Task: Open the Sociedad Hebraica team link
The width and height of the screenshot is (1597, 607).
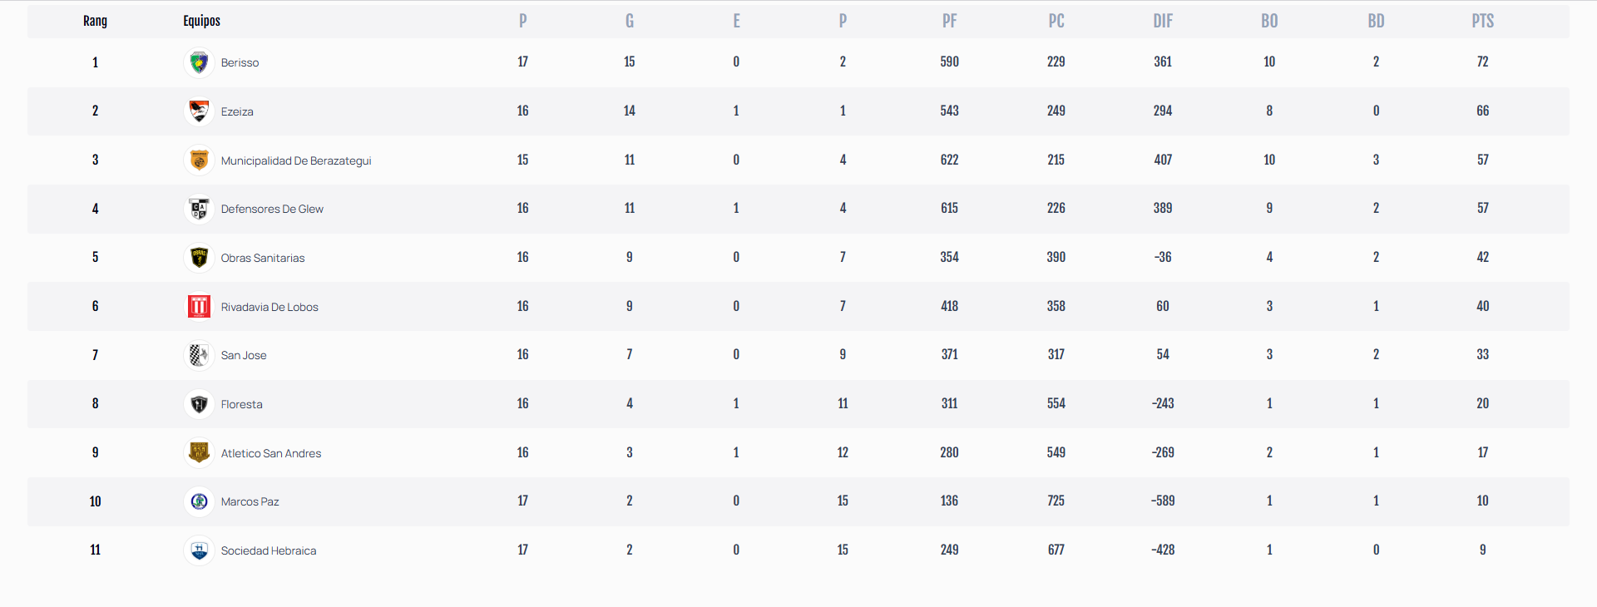Action: tap(269, 550)
